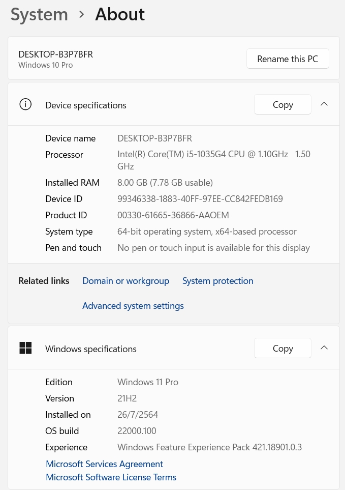Click the Installed on date 26/7/2564
Screen dimensions: 345x490
click(x=138, y=415)
